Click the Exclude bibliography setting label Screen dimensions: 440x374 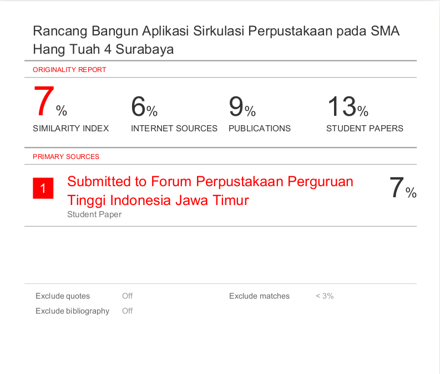pyautogui.click(x=72, y=311)
